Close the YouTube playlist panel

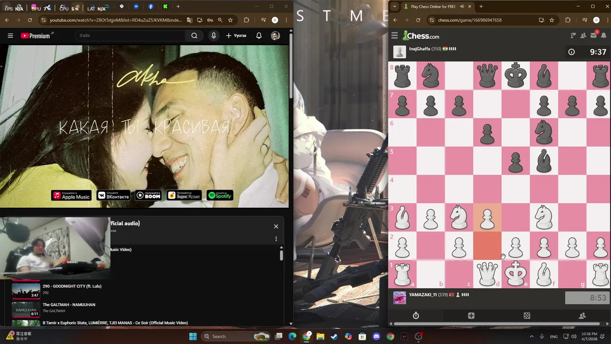point(276,226)
